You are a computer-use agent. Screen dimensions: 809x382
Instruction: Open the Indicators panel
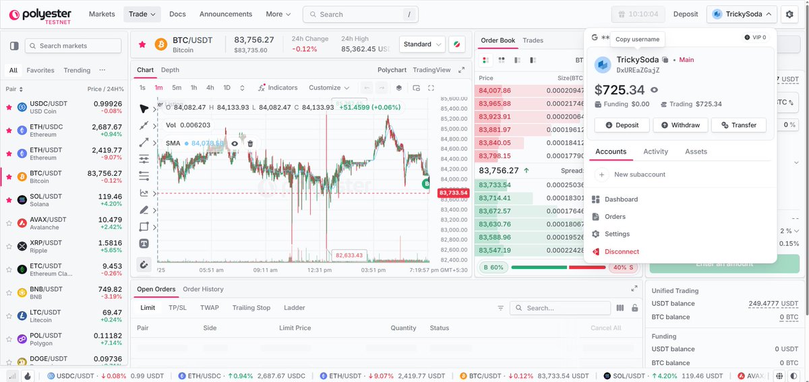278,88
